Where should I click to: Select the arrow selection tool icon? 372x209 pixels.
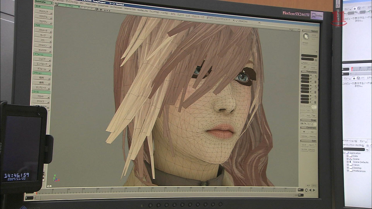click(306, 36)
